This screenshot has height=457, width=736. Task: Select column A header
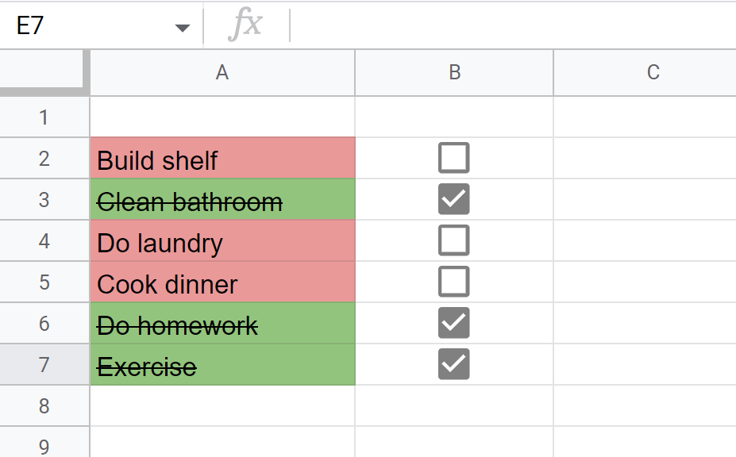222,73
